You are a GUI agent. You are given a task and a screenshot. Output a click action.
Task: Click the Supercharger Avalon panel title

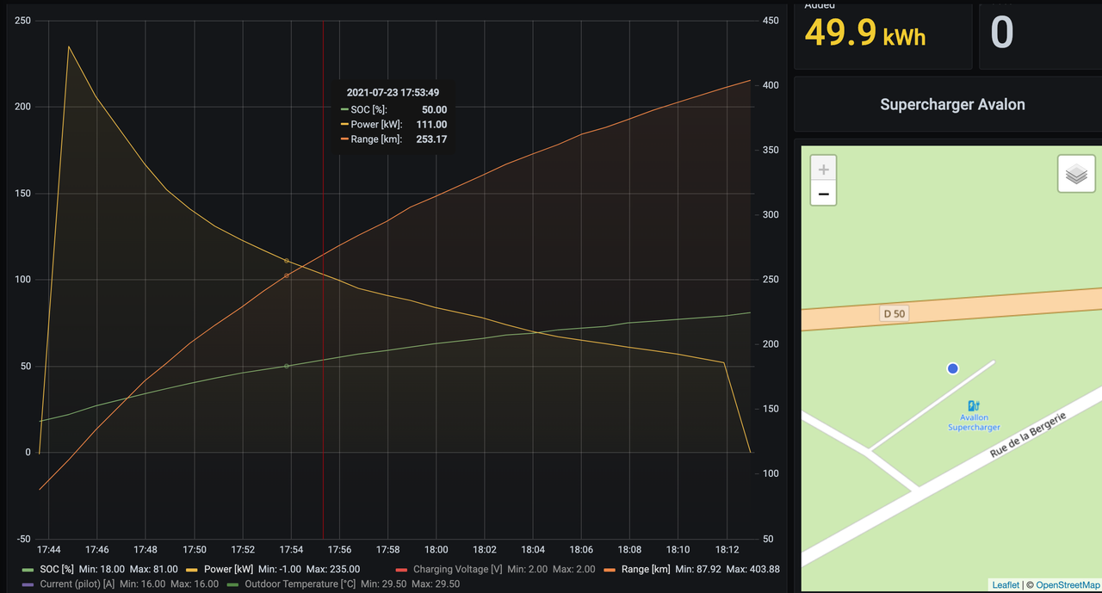(x=952, y=105)
